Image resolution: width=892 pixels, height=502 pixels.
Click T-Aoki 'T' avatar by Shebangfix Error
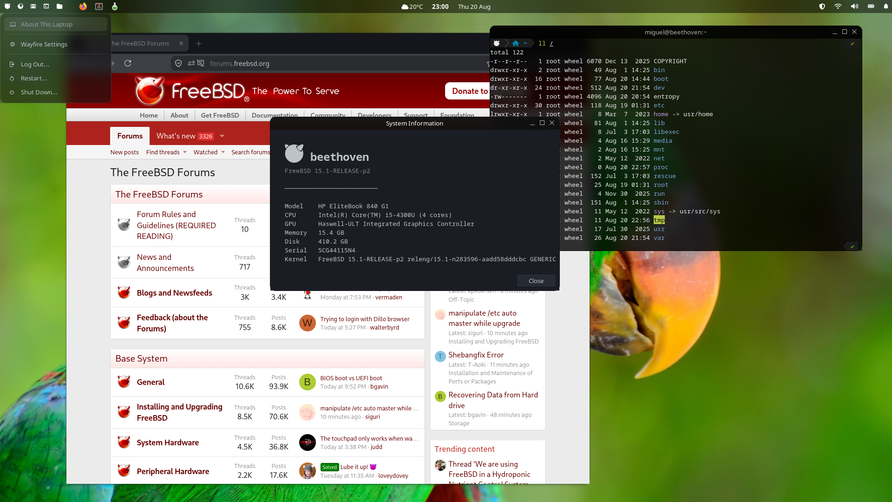440,357
